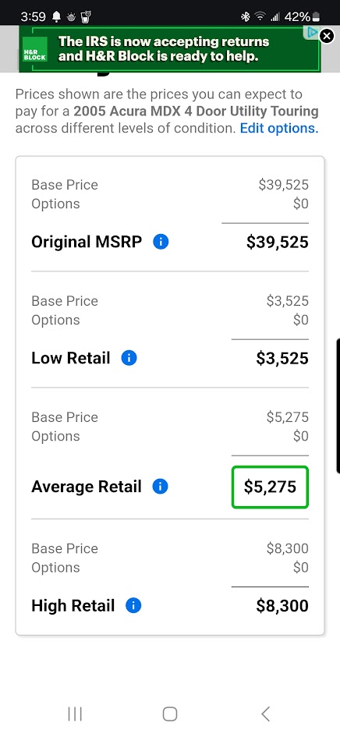Tap the $3,525 Low Retail total

point(282,359)
